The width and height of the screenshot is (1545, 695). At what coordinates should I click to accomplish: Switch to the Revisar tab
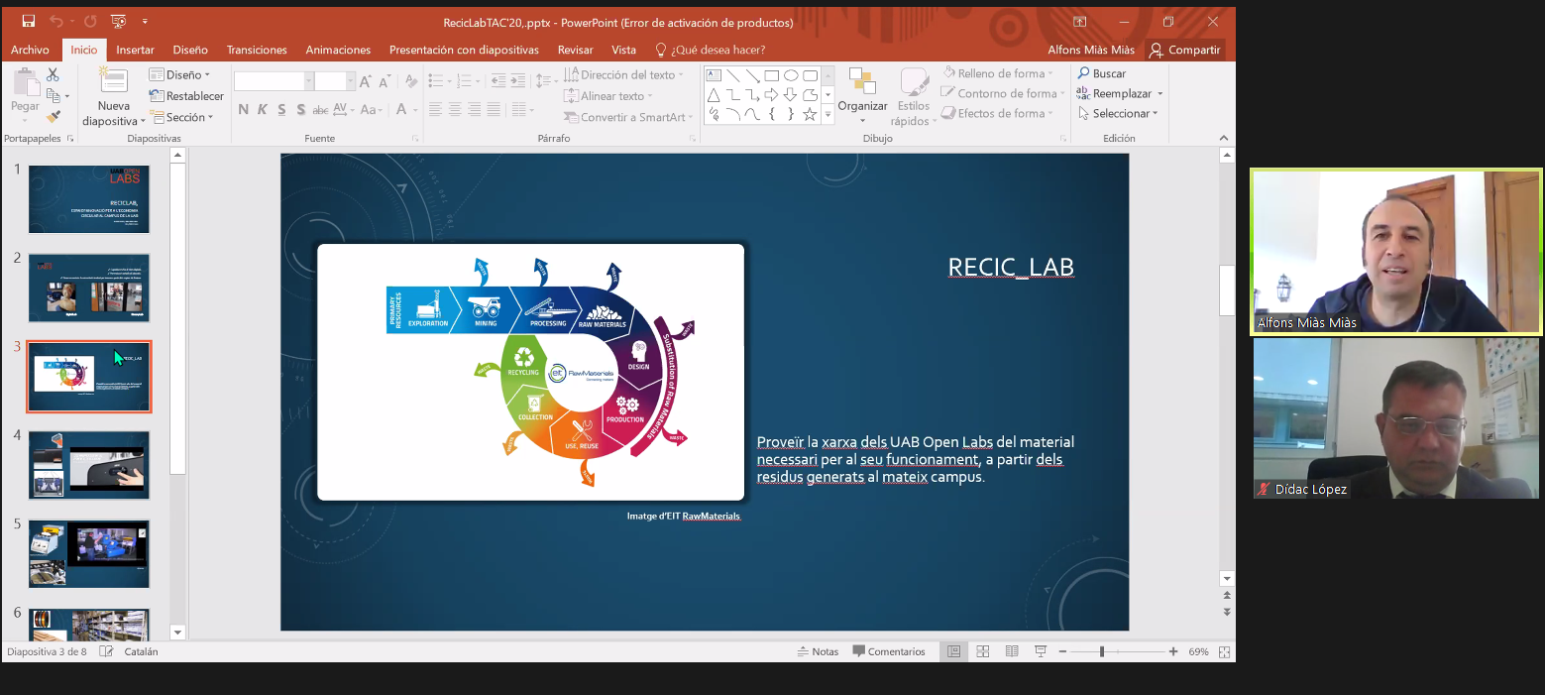576,50
